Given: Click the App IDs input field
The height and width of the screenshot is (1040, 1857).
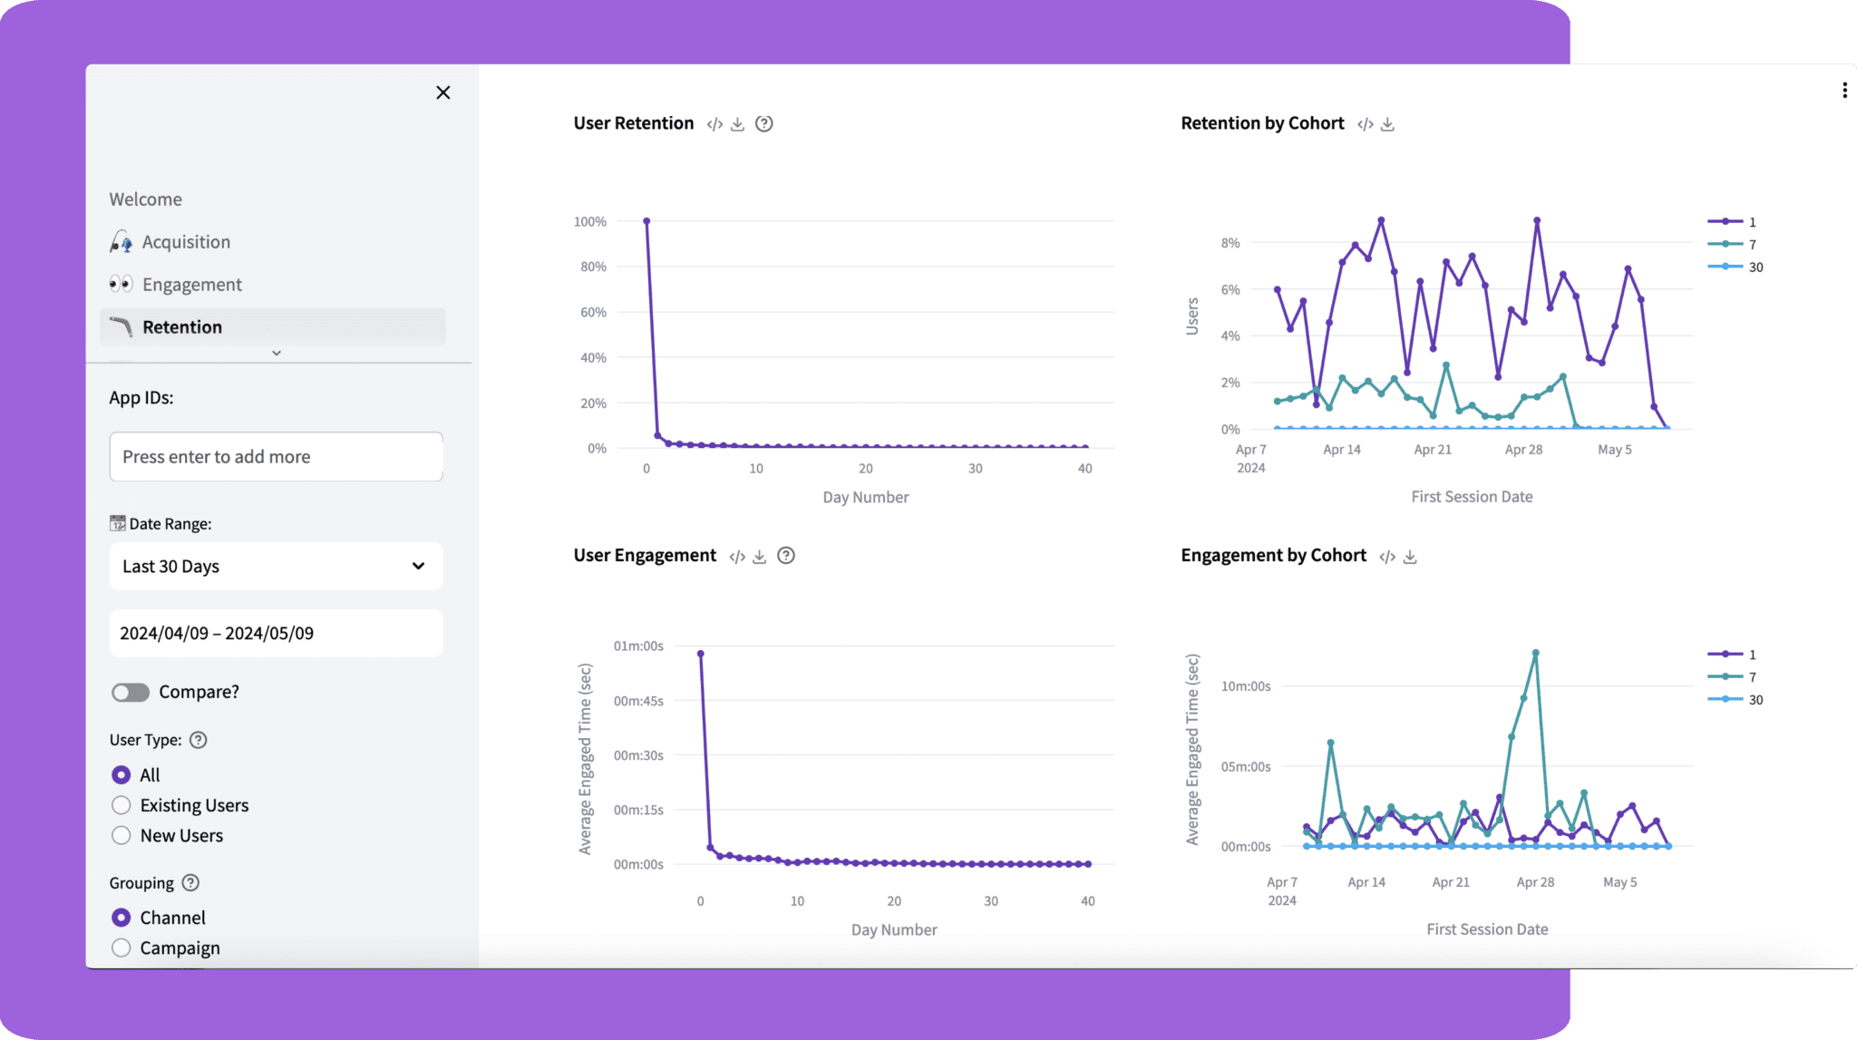Looking at the screenshot, I should pyautogui.click(x=277, y=457).
